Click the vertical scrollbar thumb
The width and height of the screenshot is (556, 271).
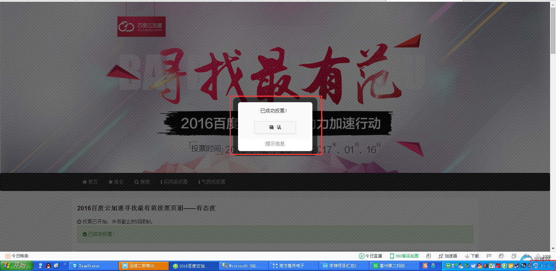tap(553, 30)
